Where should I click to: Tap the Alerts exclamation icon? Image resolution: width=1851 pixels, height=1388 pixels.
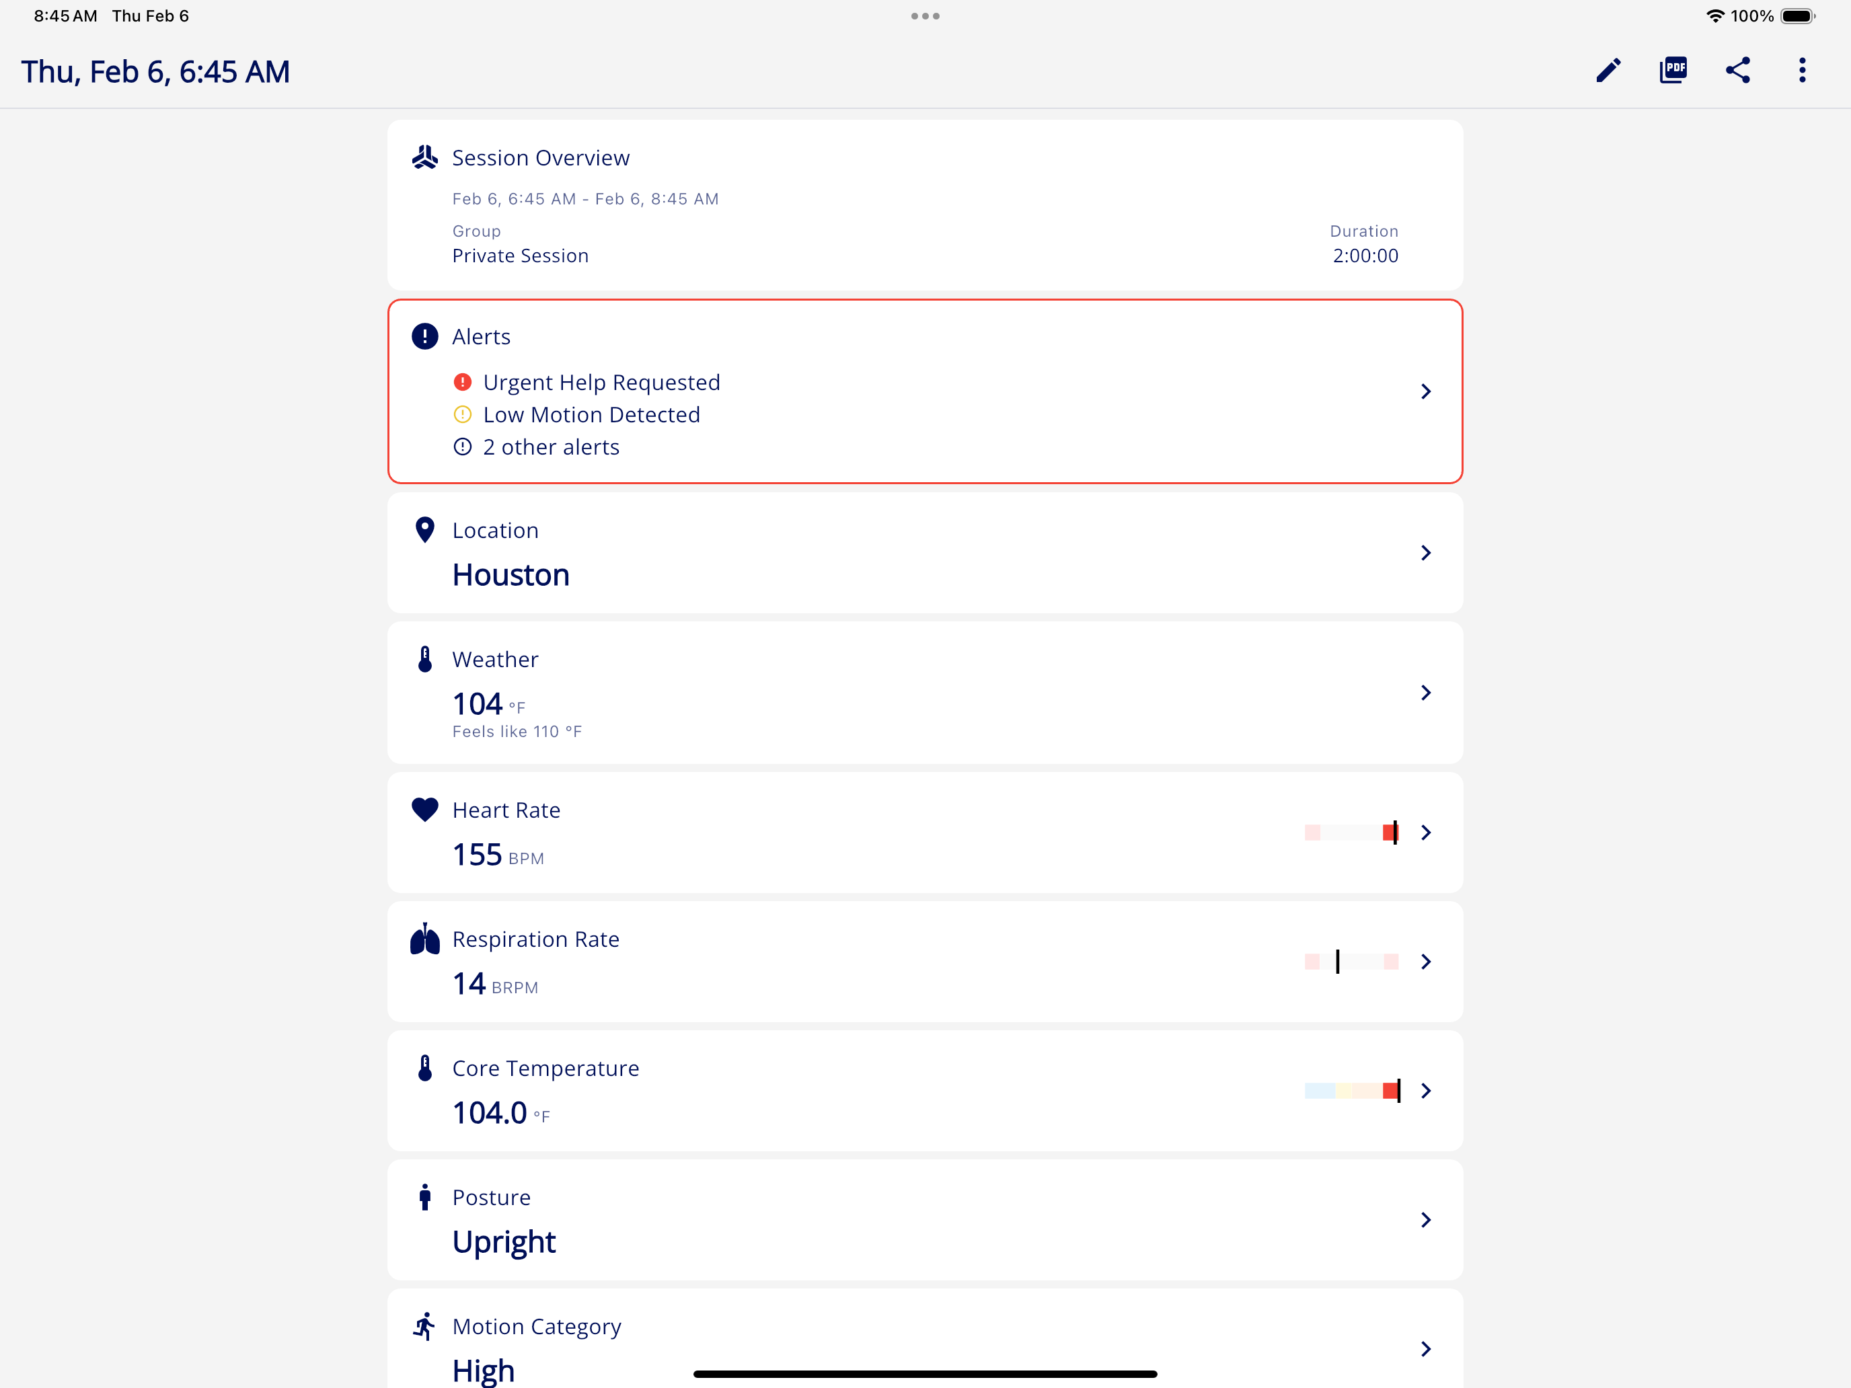(x=425, y=336)
